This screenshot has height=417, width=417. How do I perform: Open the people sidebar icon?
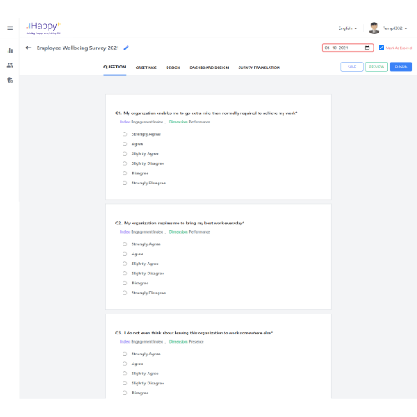tap(10, 65)
